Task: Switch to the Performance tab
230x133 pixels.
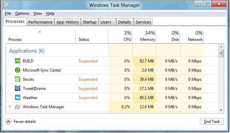Action: 40,22
